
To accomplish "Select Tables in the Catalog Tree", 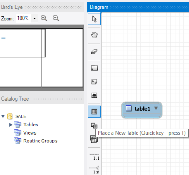I will point(31,125).
